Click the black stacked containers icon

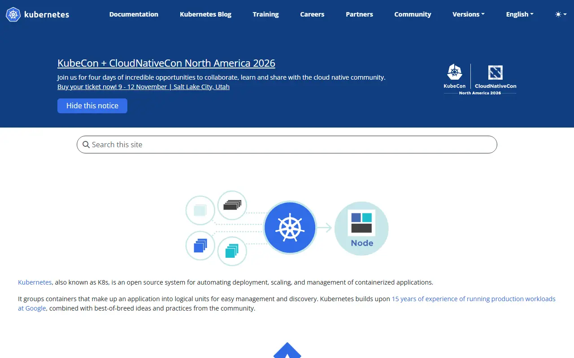(x=232, y=205)
